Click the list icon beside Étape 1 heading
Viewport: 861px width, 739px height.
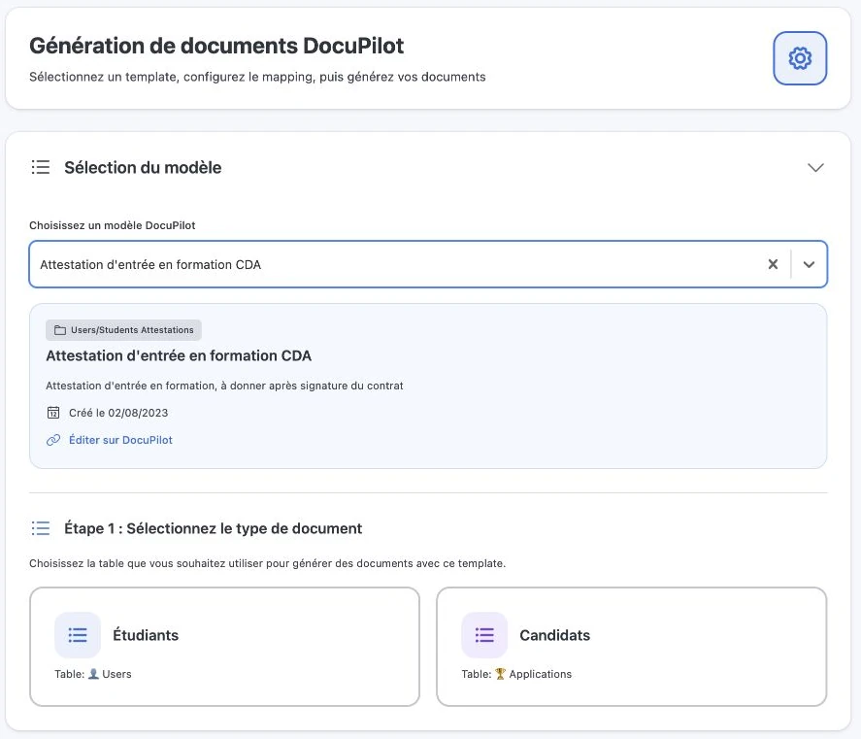[x=41, y=528]
